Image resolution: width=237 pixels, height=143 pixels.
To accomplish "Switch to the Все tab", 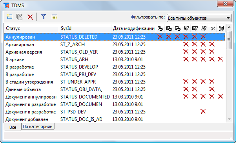I will (x=13, y=127).
